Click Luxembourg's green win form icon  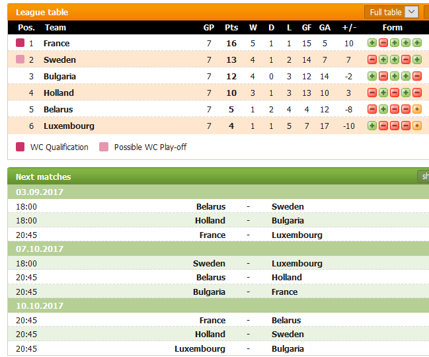tap(371, 126)
